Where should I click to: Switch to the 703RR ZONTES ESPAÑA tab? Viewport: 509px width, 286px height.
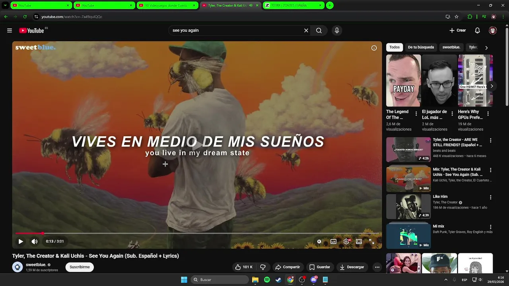(x=293, y=6)
